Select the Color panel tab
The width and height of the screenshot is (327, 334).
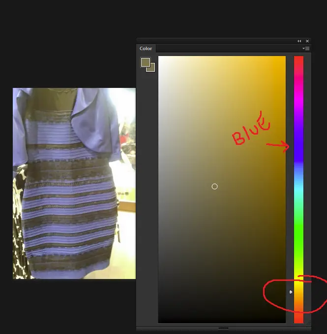coord(146,49)
